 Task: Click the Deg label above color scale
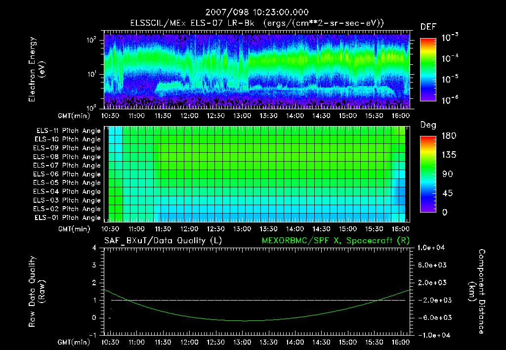tap(428, 125)
